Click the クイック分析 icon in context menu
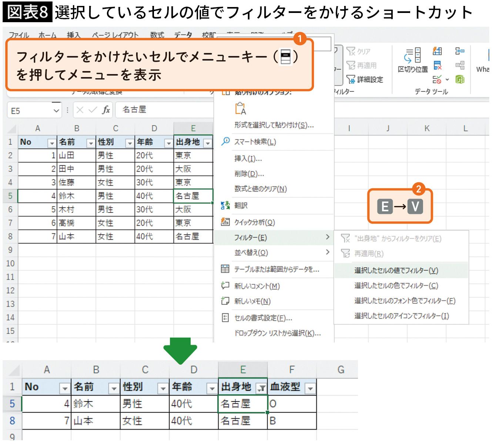 tap(225, 222)
